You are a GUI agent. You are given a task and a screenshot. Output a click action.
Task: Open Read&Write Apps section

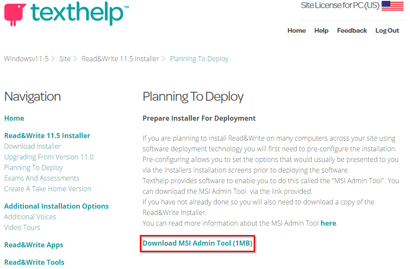tap(34, 245)
